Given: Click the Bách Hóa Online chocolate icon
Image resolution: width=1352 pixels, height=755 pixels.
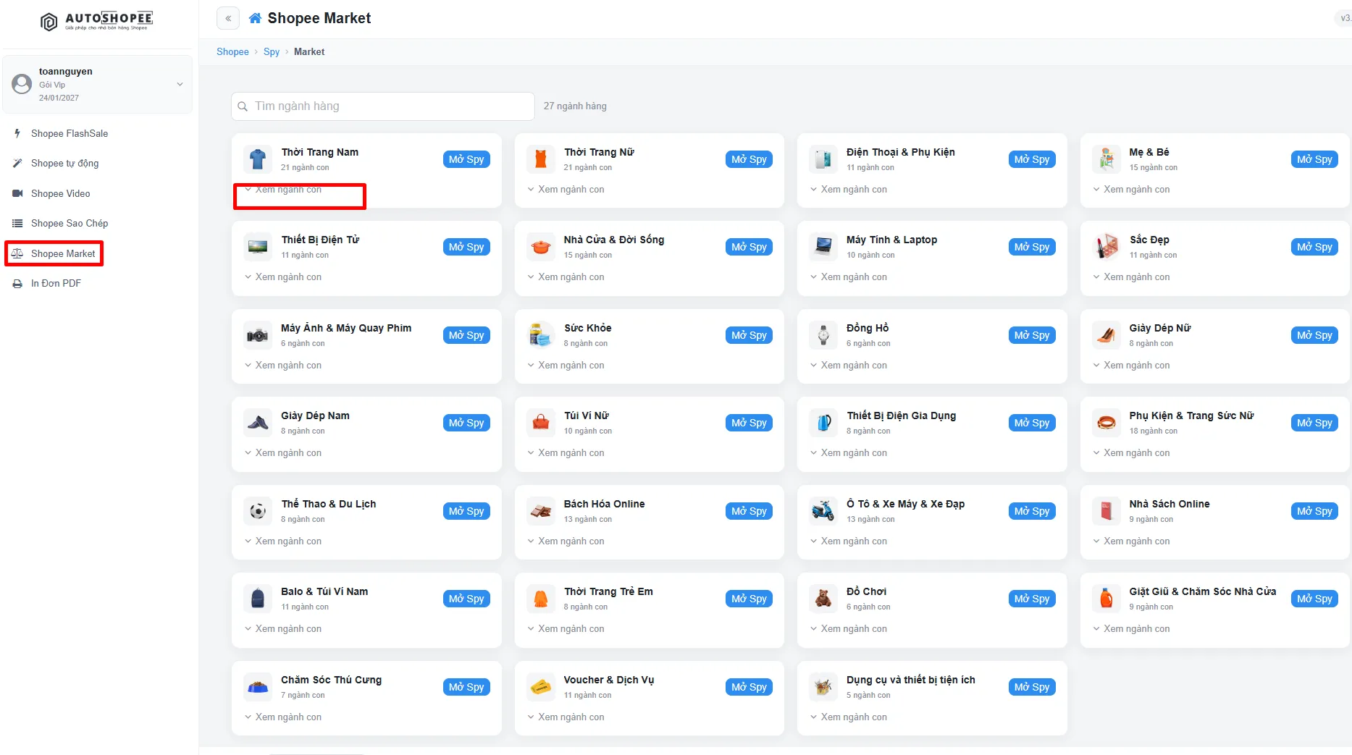Looking at the screenshot, I should 541,511.
